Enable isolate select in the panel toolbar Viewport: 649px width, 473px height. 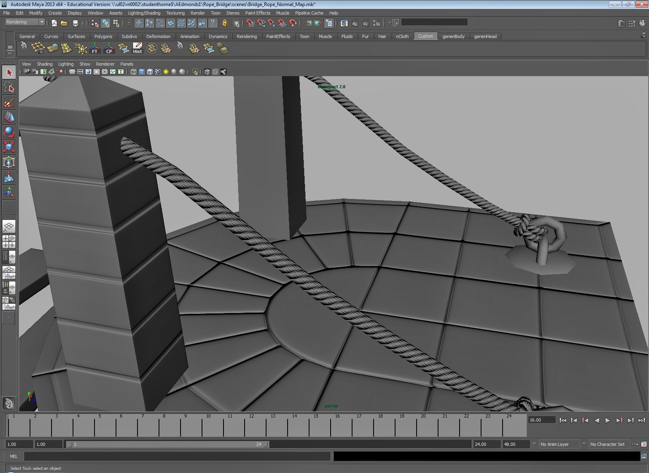click(195, 72)
